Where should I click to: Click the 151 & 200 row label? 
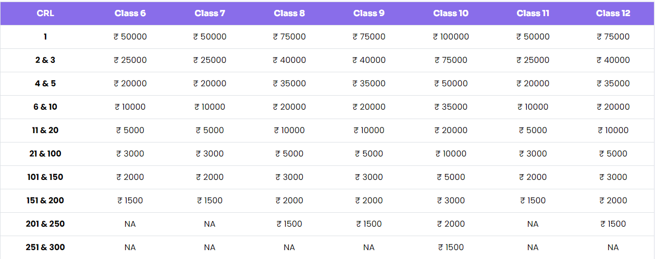coord(45,201)
